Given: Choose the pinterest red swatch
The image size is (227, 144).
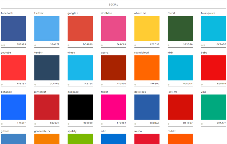Looking at the screenshot, I should tap(47, 107).
